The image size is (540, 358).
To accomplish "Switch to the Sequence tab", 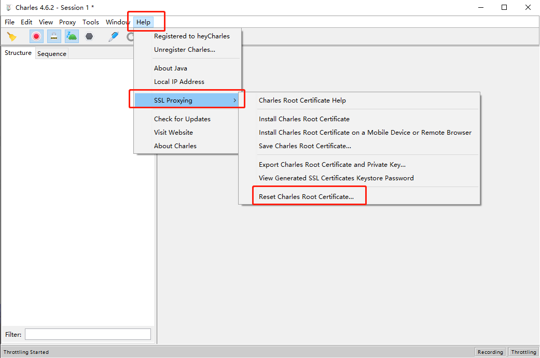I will tap(52, 54).
